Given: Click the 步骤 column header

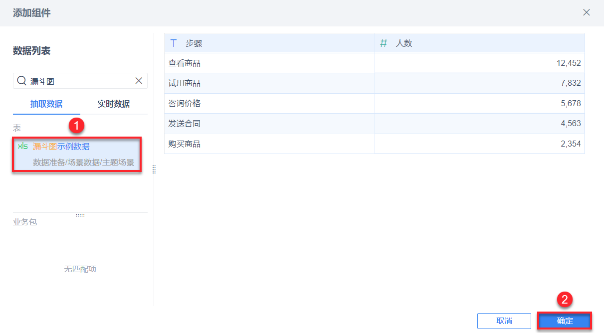Looking at the screenshot, I should pos(269,43).
